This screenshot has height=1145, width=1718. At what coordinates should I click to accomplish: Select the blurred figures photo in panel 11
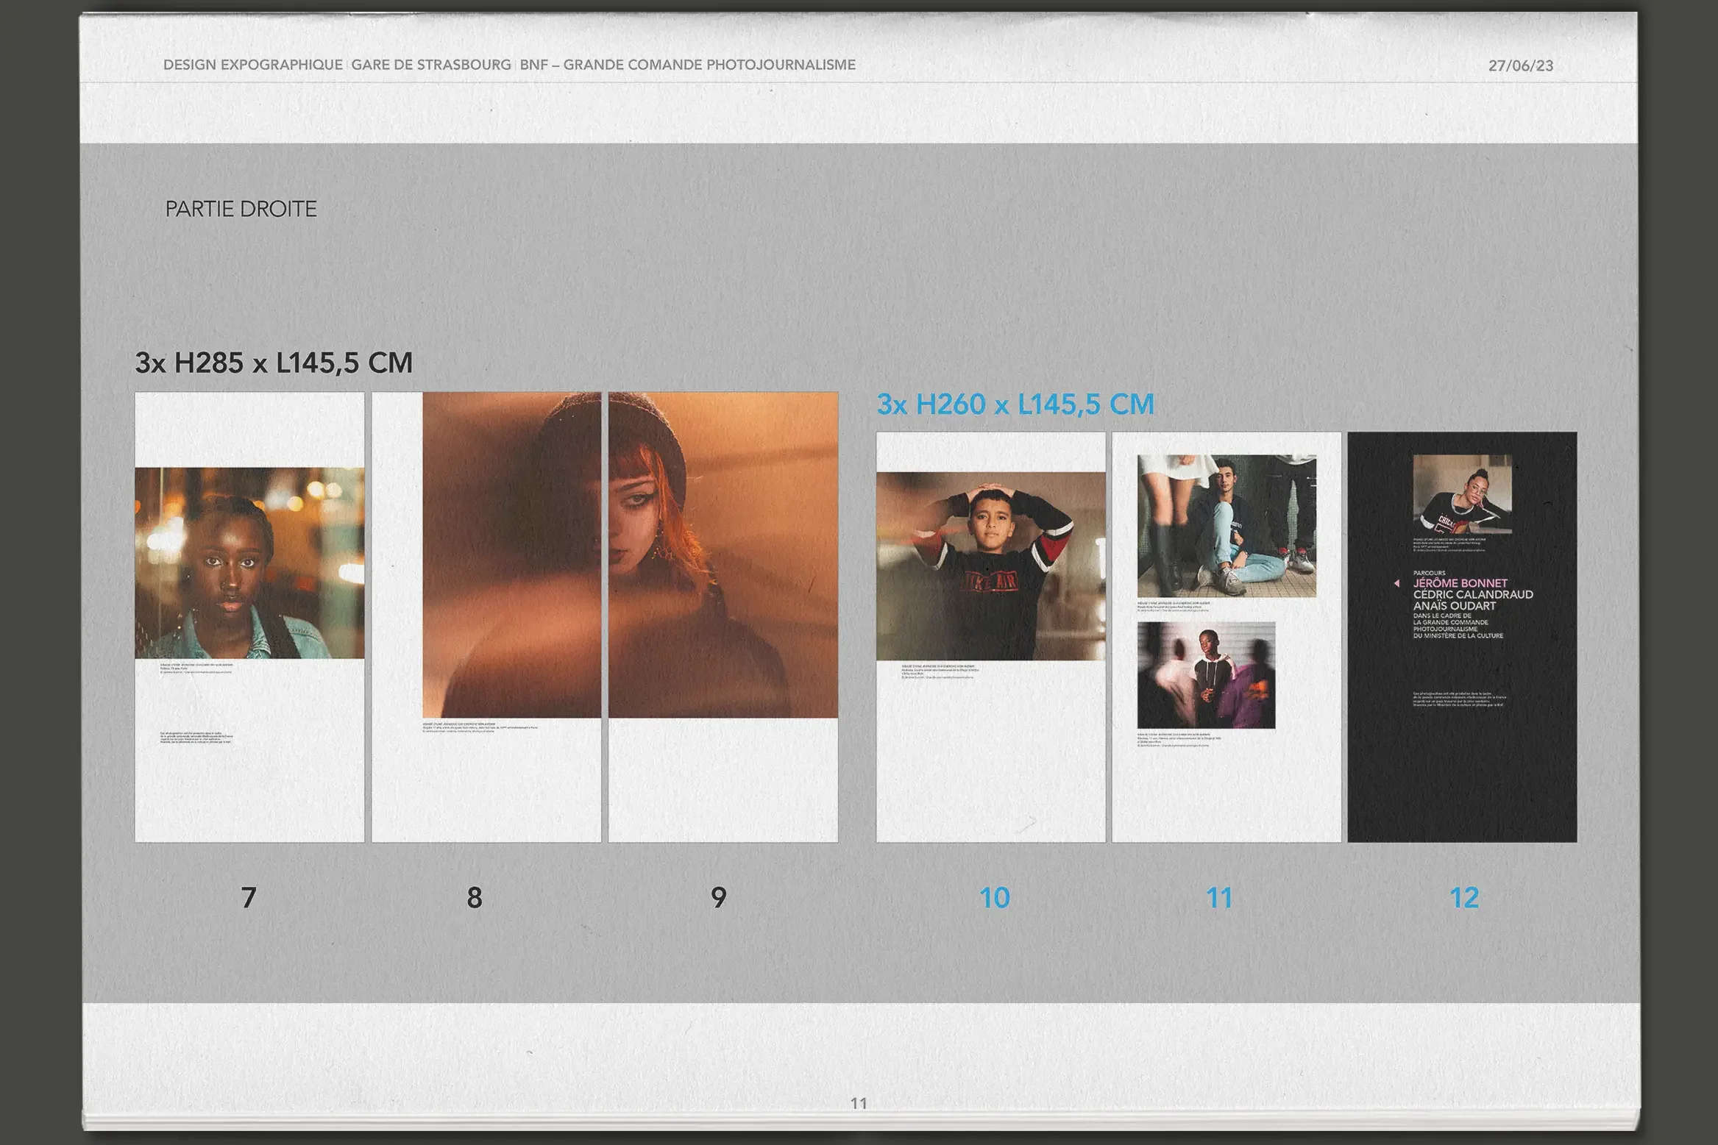(1206, 675)
